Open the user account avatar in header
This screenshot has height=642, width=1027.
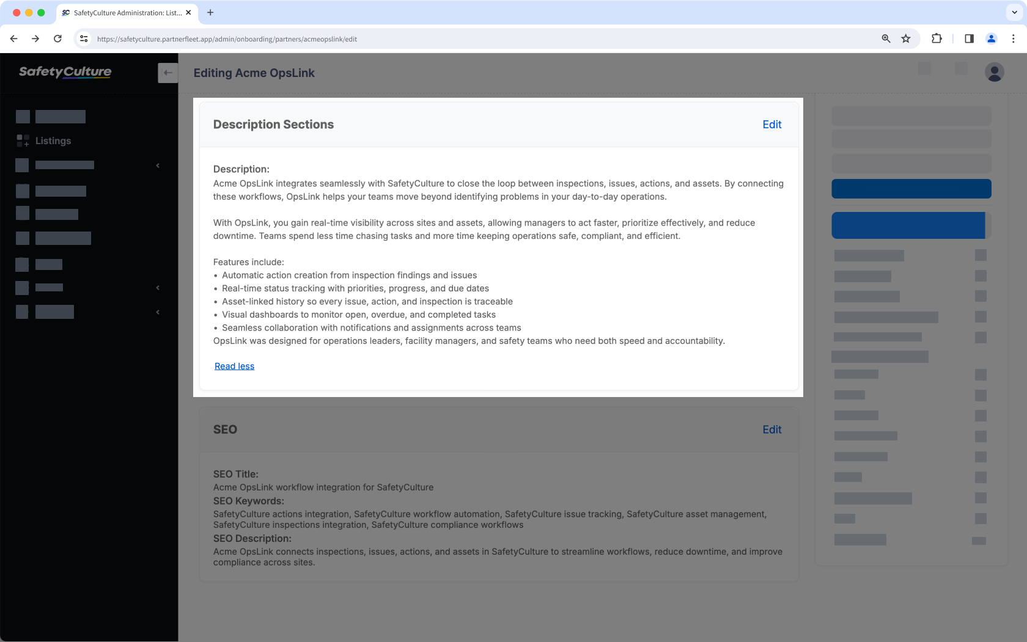(x=995, y=72)
